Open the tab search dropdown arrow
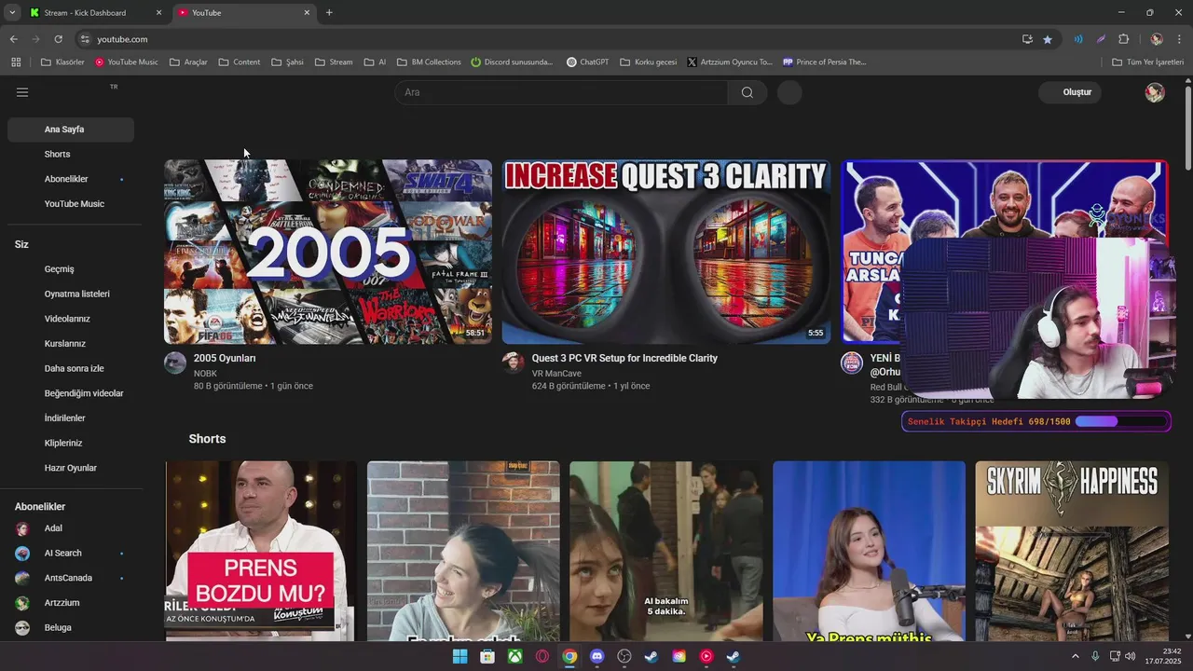Viewport: 1193px width, 671px height. pos(12,13)
